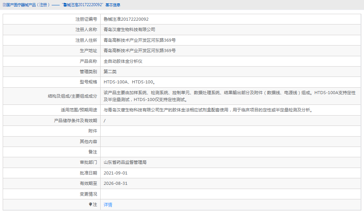This screenshot has height=212, width=364.
Task: Click the 适用范围 intended use description
Action: pyautogui.click(x=209, y=110)
